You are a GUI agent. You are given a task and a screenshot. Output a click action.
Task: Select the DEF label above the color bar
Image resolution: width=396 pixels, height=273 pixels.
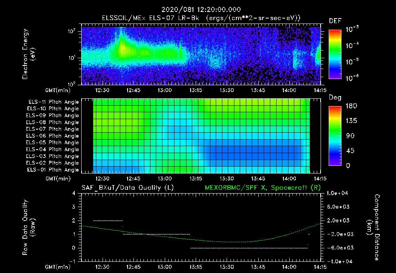click(335, 21)
